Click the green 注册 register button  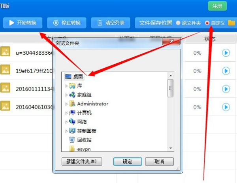tap(217, 6)
